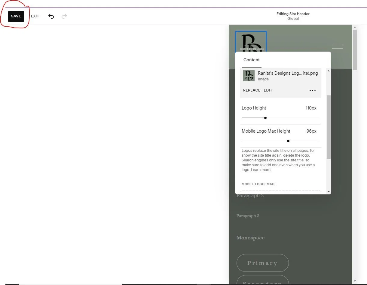Screen dimensions: 367x285
Task: Click the Ranita's Designs Log… ite).png file name
Action: (x=288, y=73)
